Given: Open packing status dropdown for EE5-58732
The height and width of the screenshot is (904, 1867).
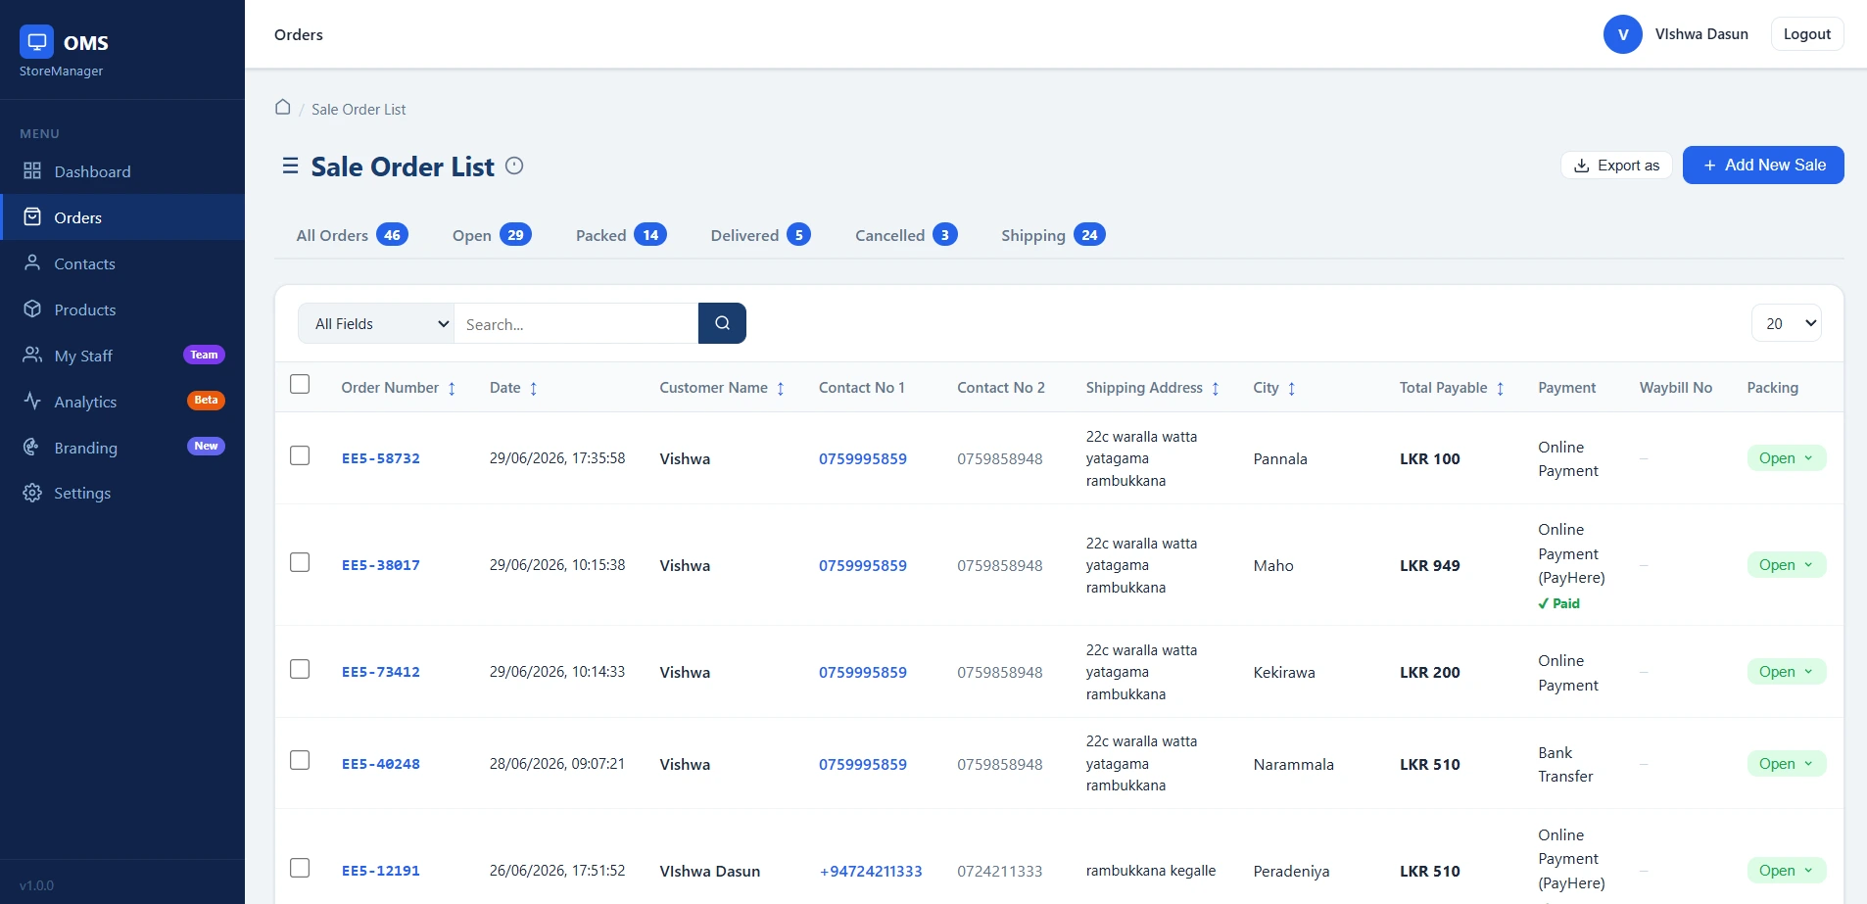Looking at the screenshot, I should (x=1786, y=458).
